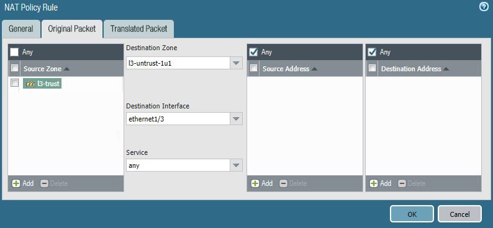The image size is (493, 228).
Task: Click the minus Delete icon under Source Address
Action: [284, 183]
